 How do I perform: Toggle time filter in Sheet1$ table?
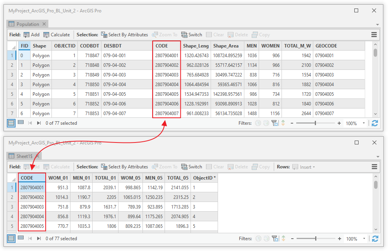pos(259,238)
